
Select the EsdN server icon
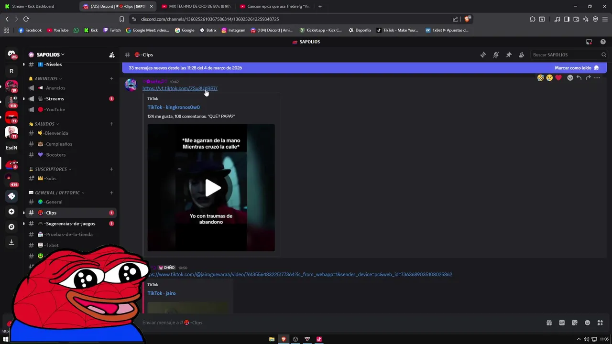(x=11, y=148)
